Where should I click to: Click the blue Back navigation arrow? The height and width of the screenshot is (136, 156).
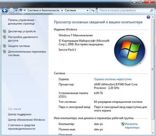5,10
